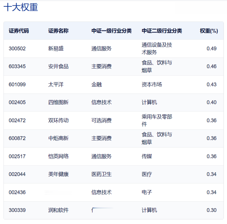Screen dimensions: 227x224
Task: Click weight value 0.46
Action: [x=212, y=66]
